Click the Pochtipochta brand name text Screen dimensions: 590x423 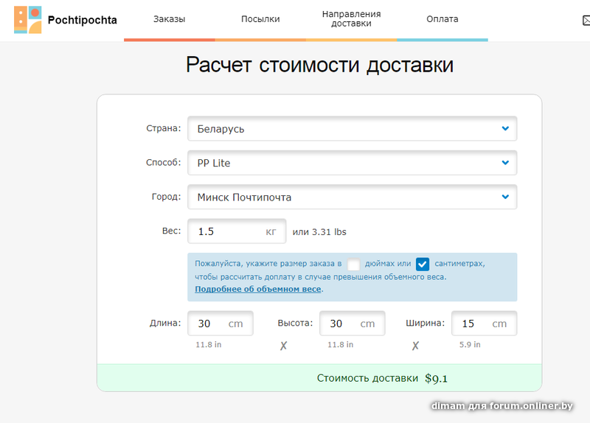82,20
